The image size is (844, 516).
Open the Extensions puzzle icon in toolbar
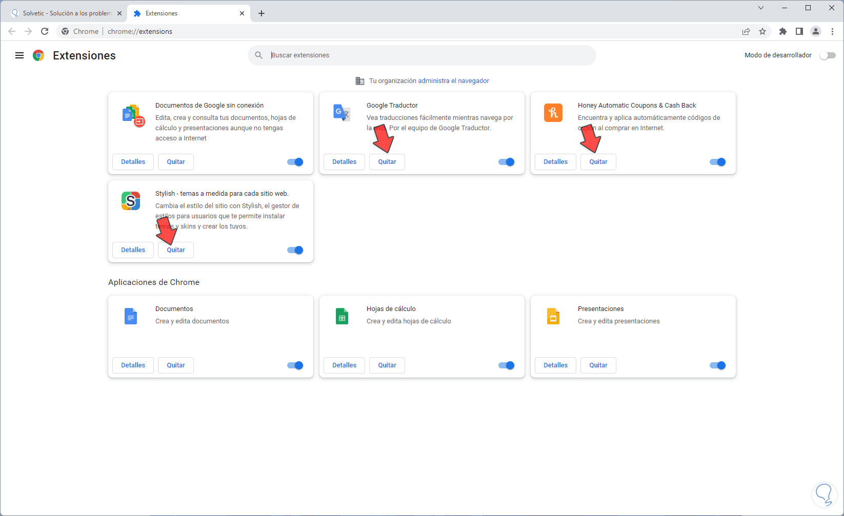783,31
